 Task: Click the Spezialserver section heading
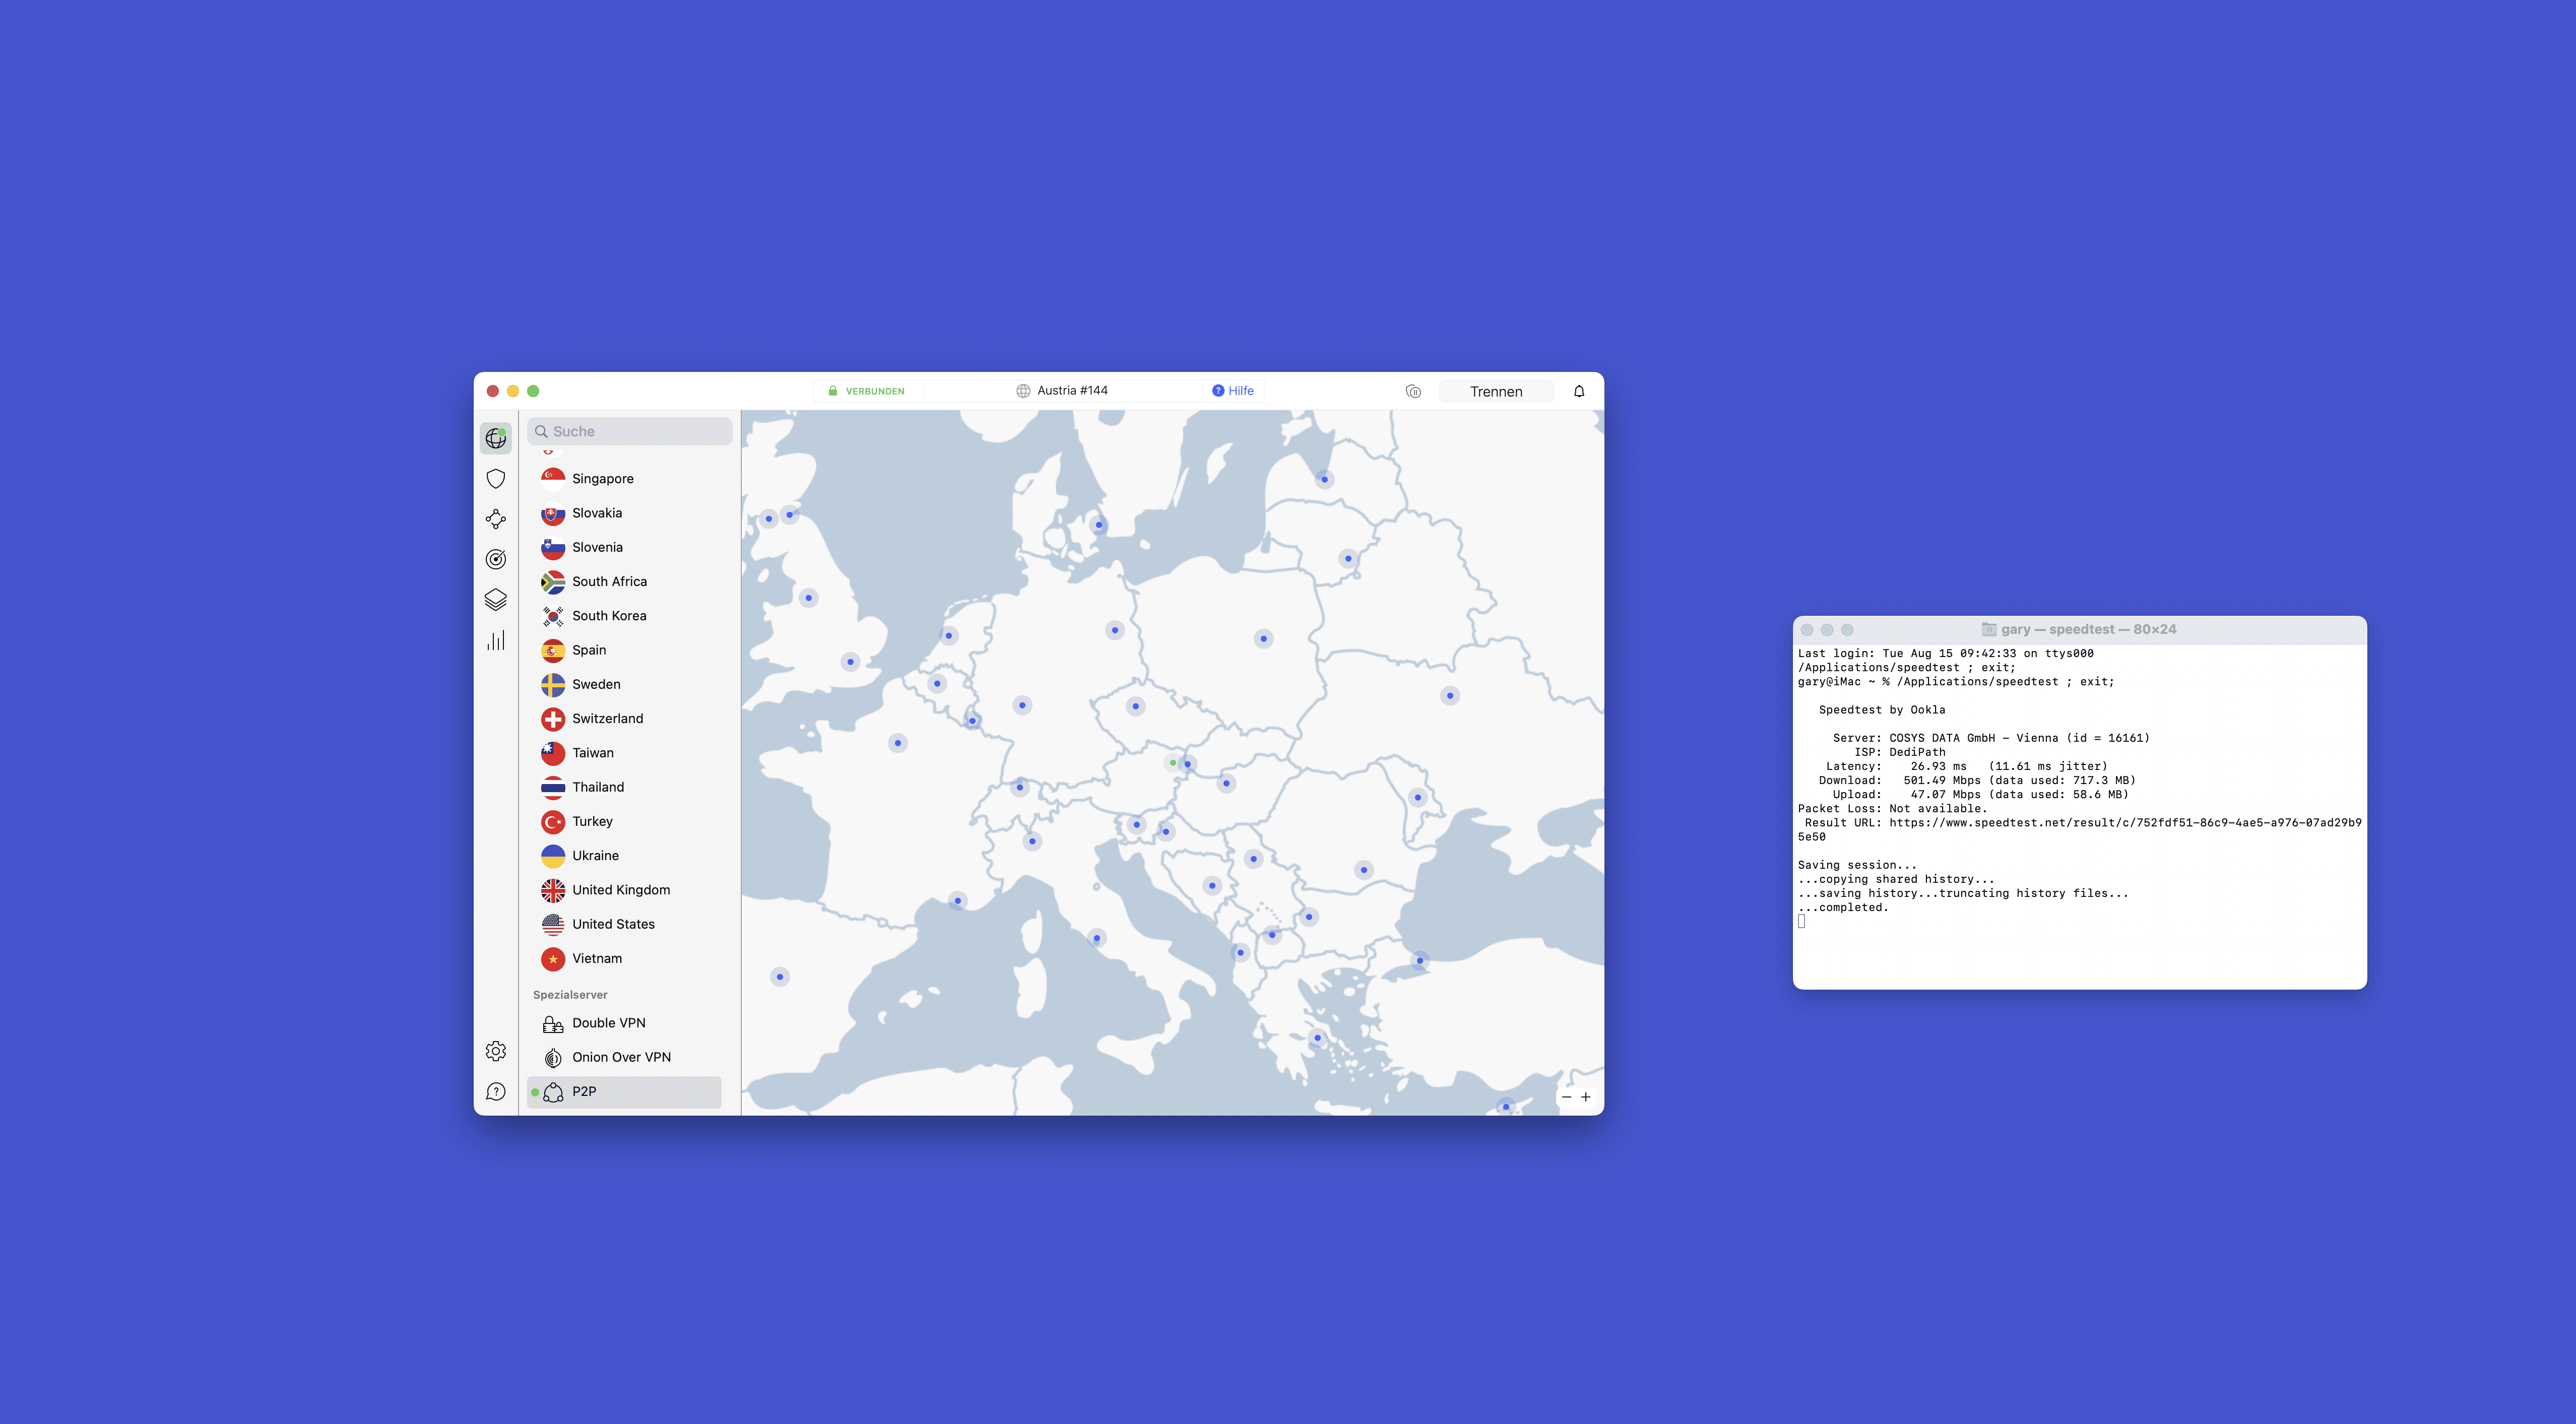(x=570, y=995)
